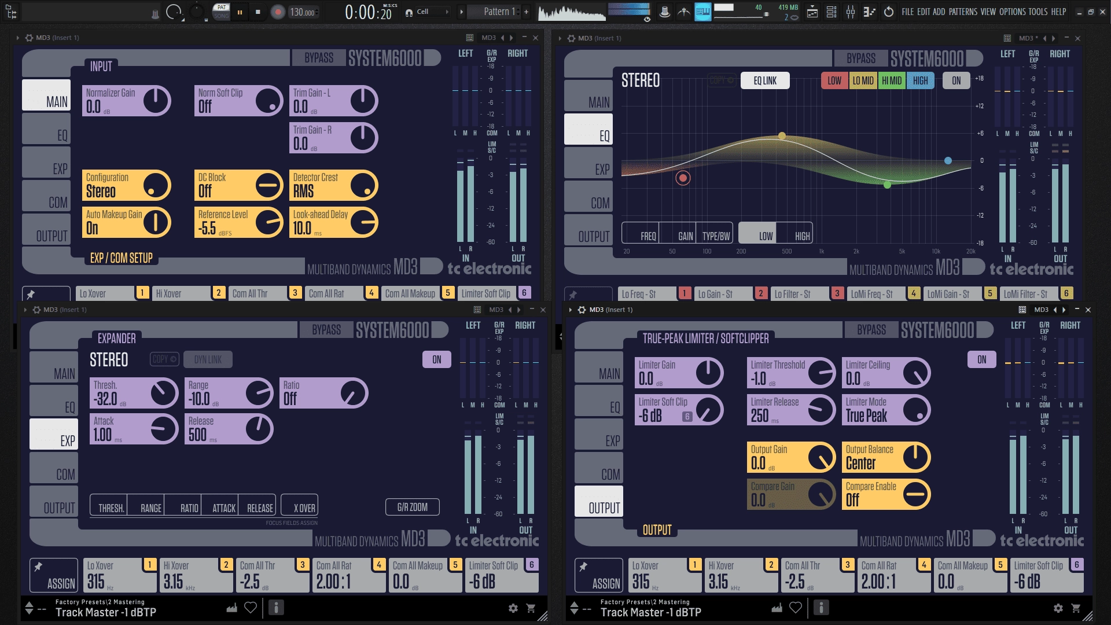Expand arrow menu in top-right MD3 titlebar
Screen dimensions: 1111x625
click(560, 38)
